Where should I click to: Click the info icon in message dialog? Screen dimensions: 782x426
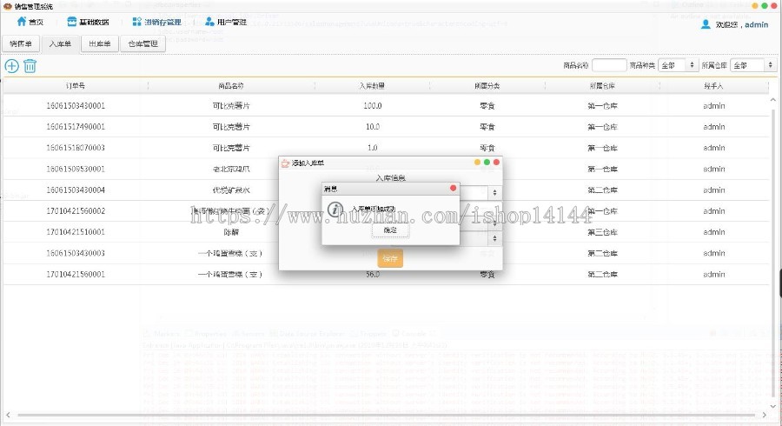click(x=335, y=209)
